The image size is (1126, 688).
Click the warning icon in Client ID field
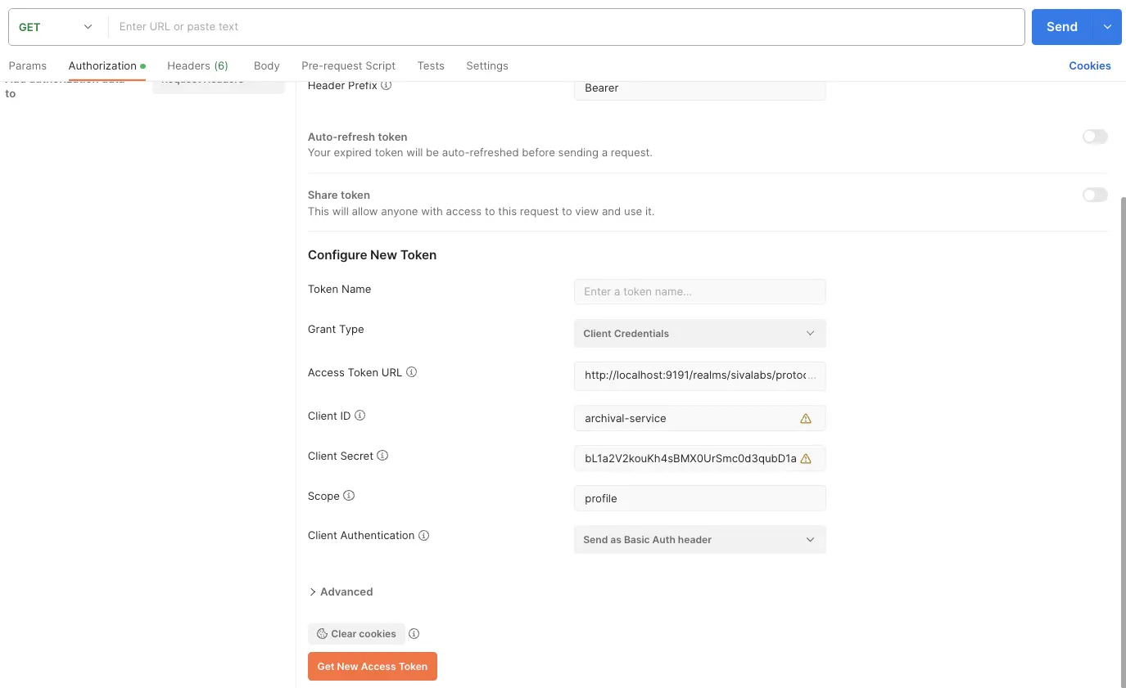[806, 418]
